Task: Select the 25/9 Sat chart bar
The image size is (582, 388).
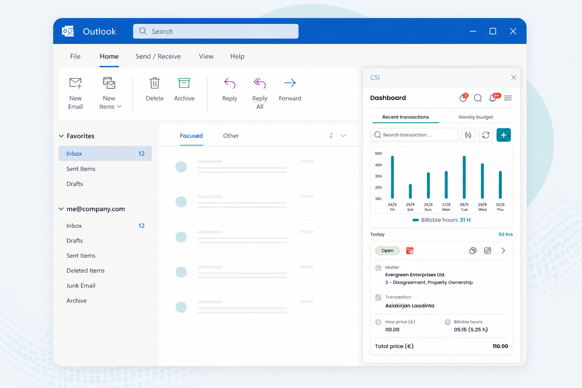Action: (410, 191)
